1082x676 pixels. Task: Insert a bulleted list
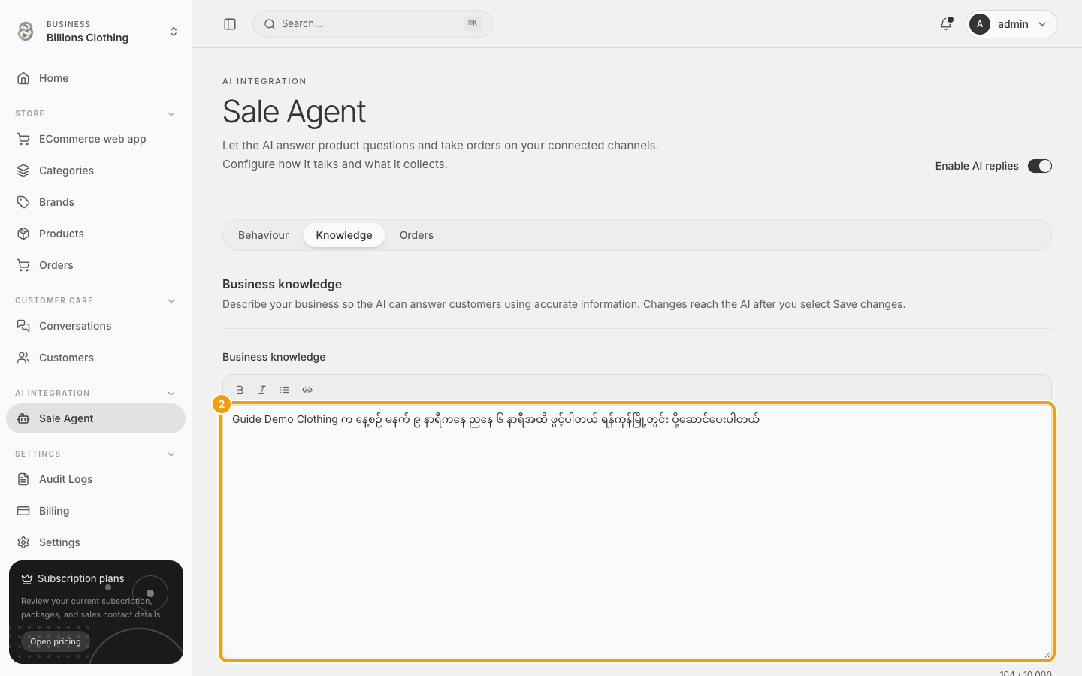(x=285, y=390)
